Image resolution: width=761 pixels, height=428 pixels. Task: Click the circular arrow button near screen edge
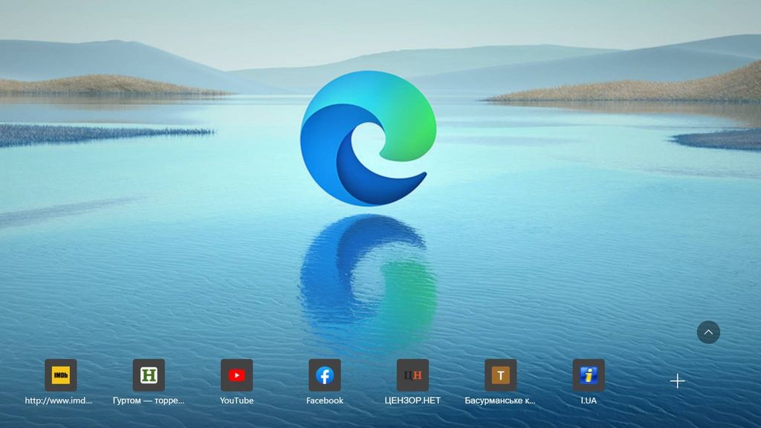[707, 332]
